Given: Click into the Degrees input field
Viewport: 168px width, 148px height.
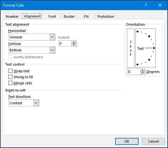Looking at the screenshot, I should coord(134,72).
